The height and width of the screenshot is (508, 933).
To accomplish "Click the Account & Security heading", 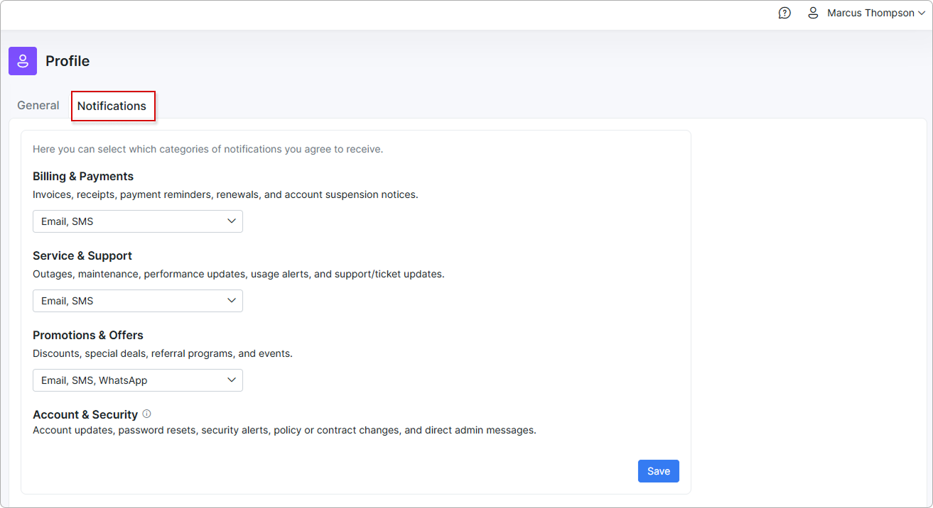I will [x=85, y=414].
